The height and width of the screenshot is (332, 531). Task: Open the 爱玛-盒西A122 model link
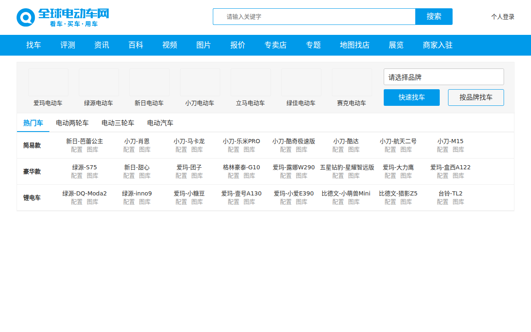coord(451,167)
